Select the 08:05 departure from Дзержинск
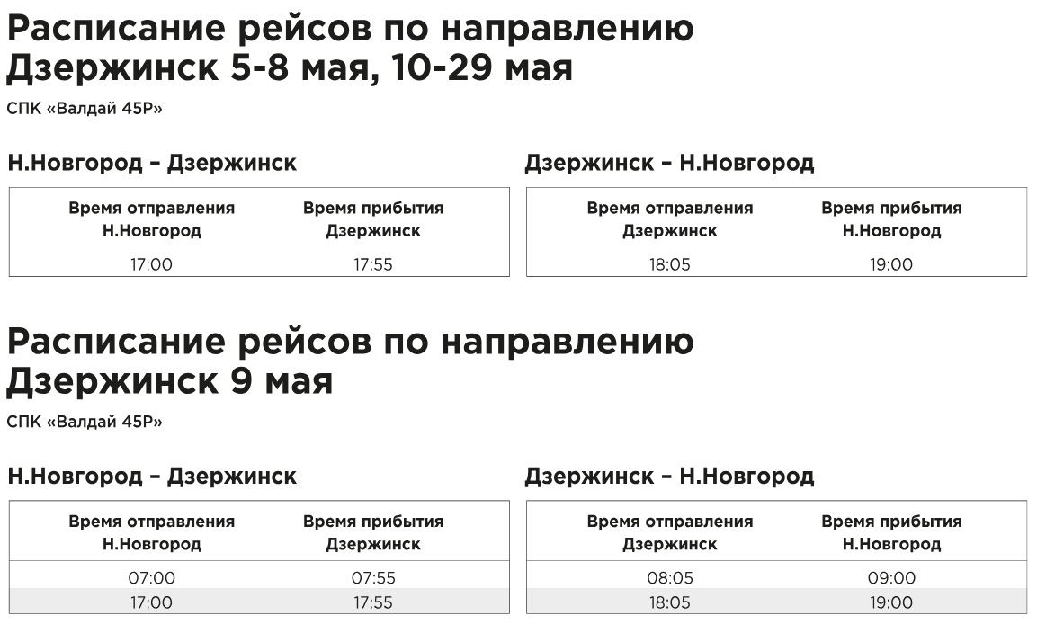Screen dimensions: 1037x633 coord(670,577)
